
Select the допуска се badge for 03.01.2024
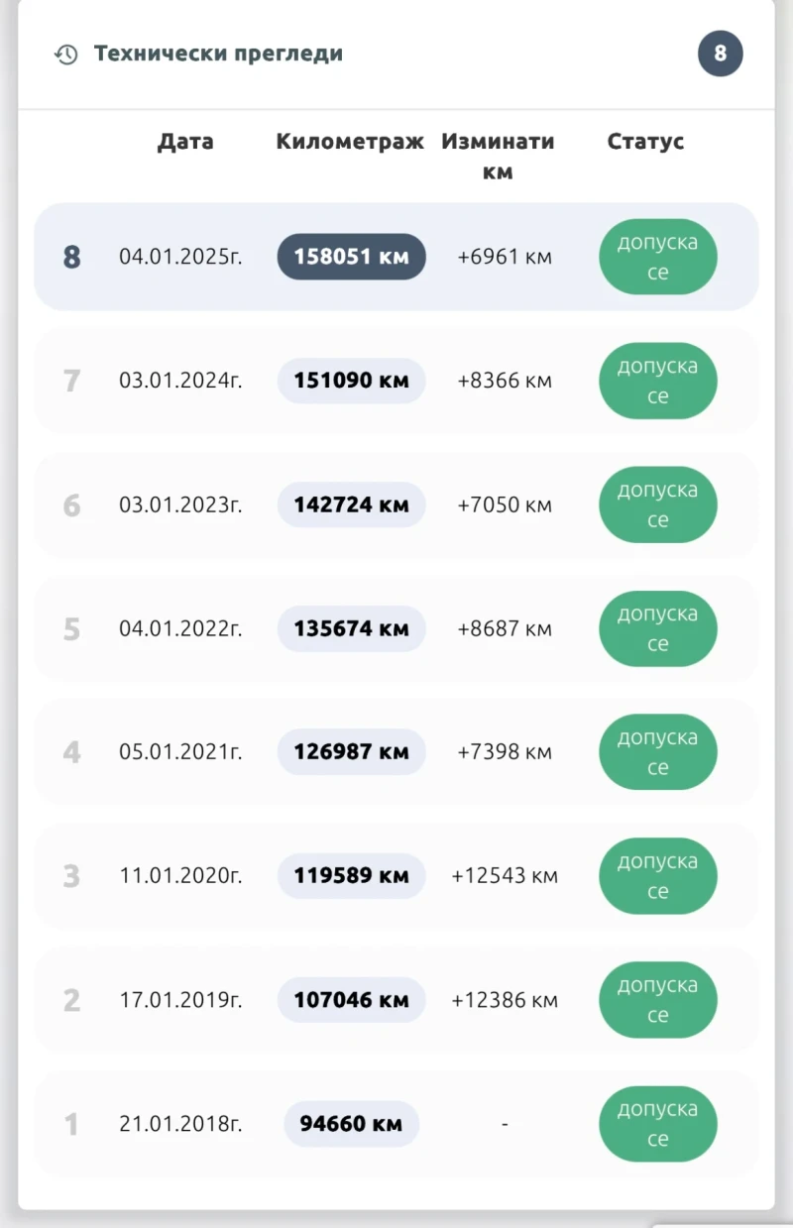[x=657, y=382]
